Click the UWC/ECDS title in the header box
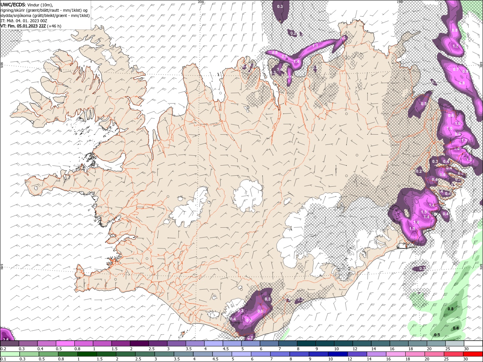483x362 pixels. 13,5
